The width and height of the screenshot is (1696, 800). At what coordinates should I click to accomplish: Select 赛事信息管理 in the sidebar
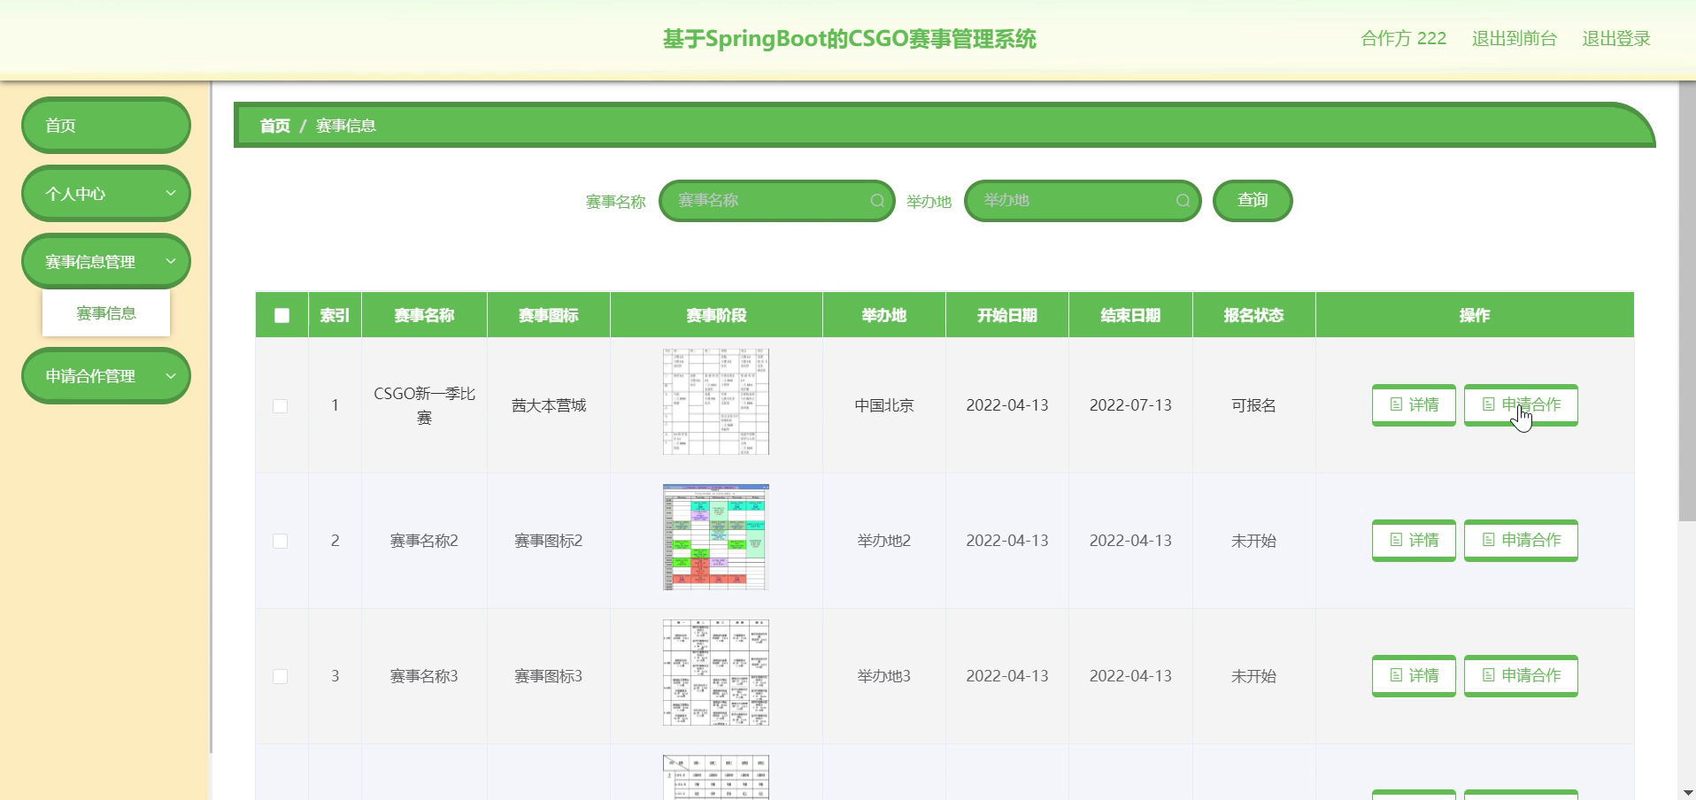106,261
